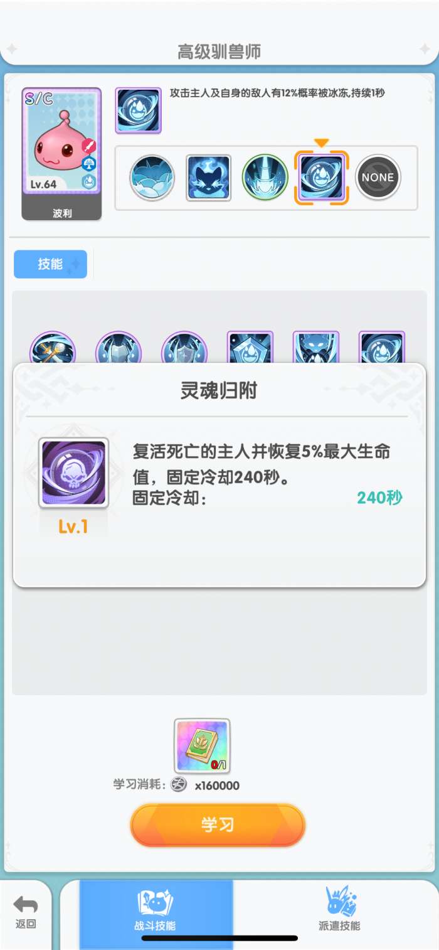Tap the purple skull skill icon
The height and width of the screenshot is (950, 439).
pos(73,473)
